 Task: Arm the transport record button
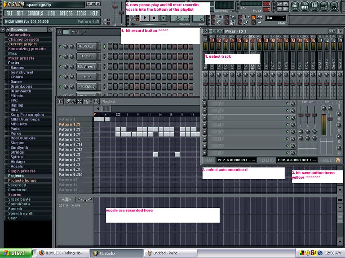163,18
